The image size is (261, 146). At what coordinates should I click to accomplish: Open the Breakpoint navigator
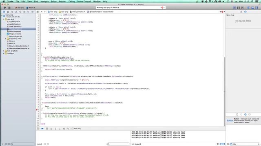[29, 12]
